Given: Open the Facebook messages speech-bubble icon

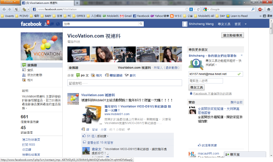Looking at the screenshot, I should pyautogui.click(x=52, y=24).
